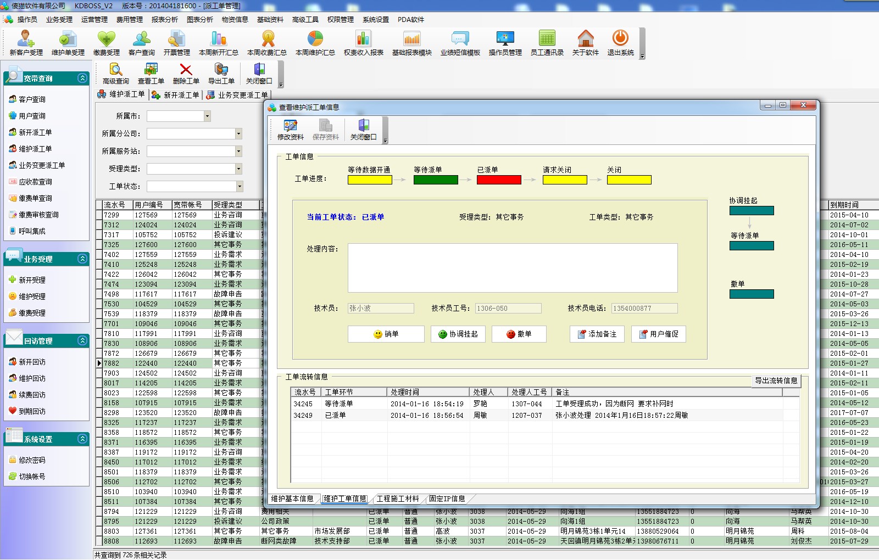Image resolution: width=879 pixels, height=560 pixels.
Task: Click 关闭窗口 icon in main toolbar
Action: coord(259,73)
